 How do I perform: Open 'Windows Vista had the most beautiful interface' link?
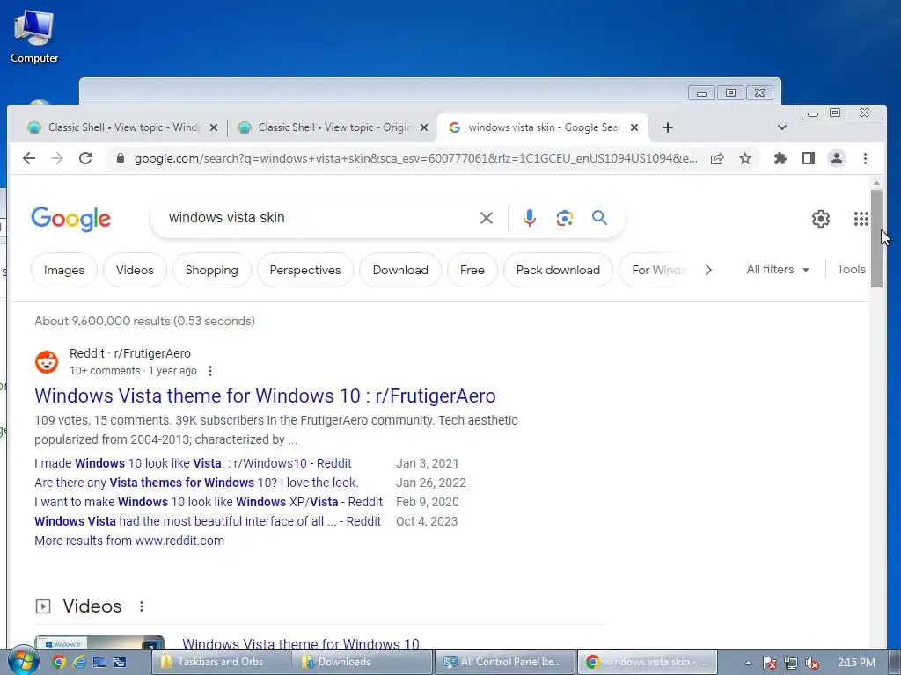[x=208, y=521]
